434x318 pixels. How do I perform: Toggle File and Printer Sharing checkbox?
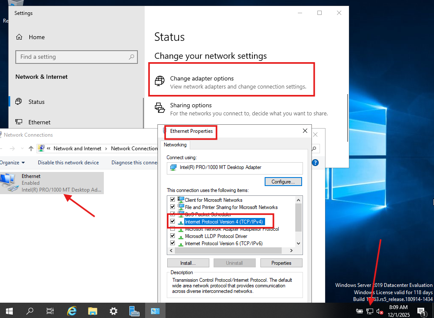(172, 206)
